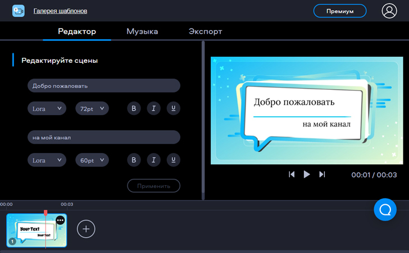Viewport: 409px width, 253px height.
Task: Toggle bold for the 72pt text line
Action: point(134,109)
